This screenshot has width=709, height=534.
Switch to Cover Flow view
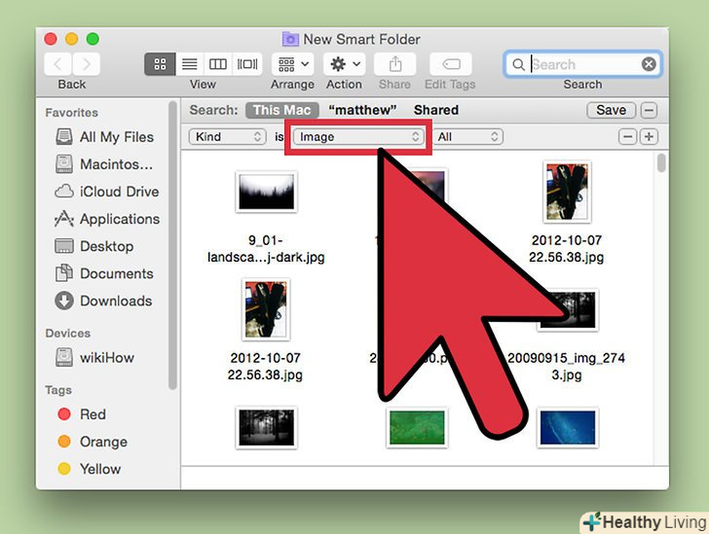(247, 64)
